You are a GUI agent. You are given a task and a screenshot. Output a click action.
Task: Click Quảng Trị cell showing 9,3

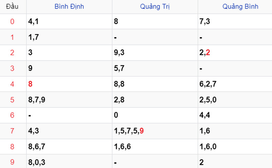120,53
